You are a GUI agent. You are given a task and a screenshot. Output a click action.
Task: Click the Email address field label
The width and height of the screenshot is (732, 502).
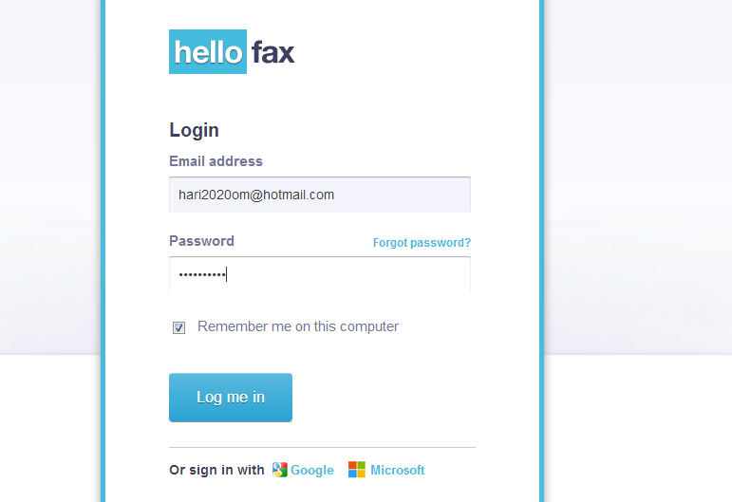(x=216, y=161)
